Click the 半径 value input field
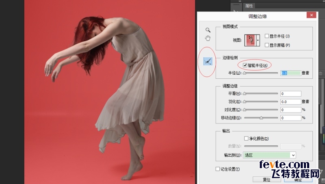 point(290,73)
